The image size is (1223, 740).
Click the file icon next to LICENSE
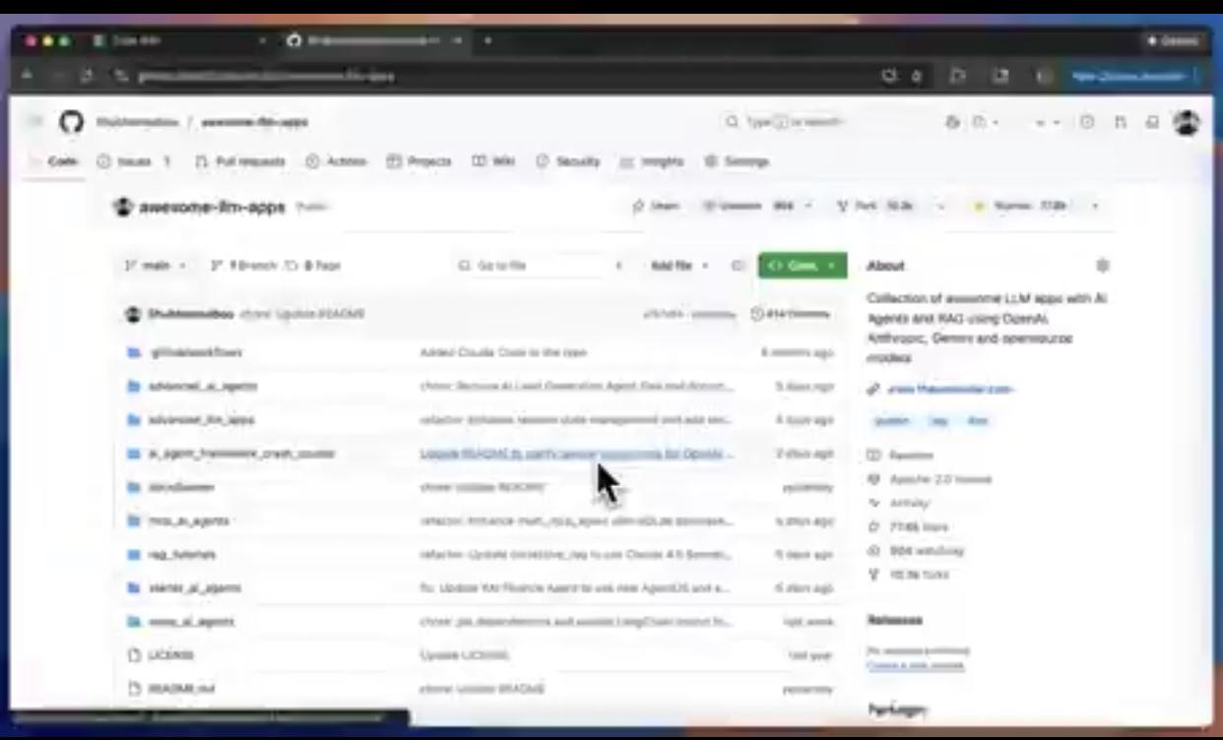tap(134, 654)
